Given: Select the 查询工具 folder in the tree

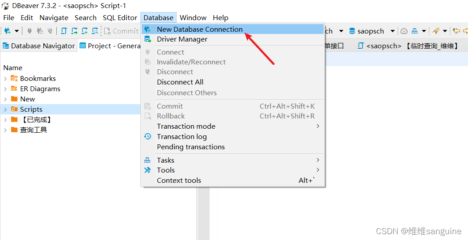Looking at the screenshot, I should pos(34,130).
